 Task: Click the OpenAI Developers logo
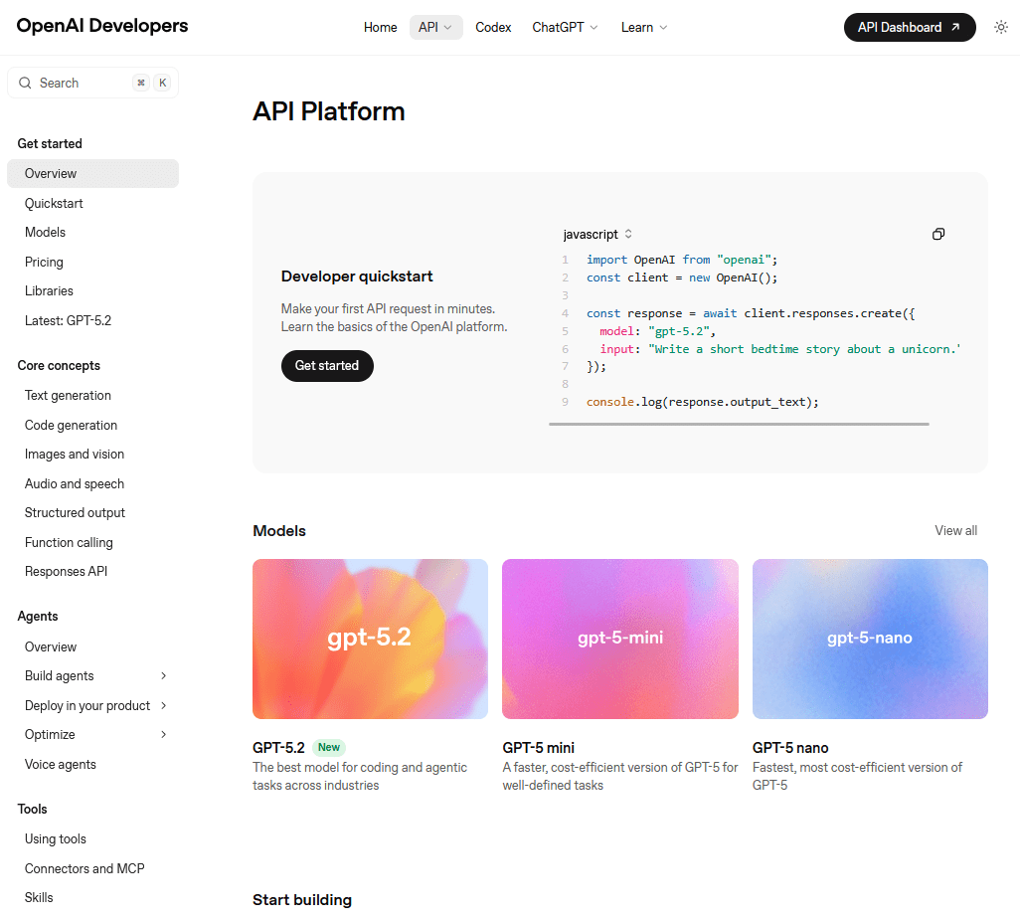(x=102, y=26)
